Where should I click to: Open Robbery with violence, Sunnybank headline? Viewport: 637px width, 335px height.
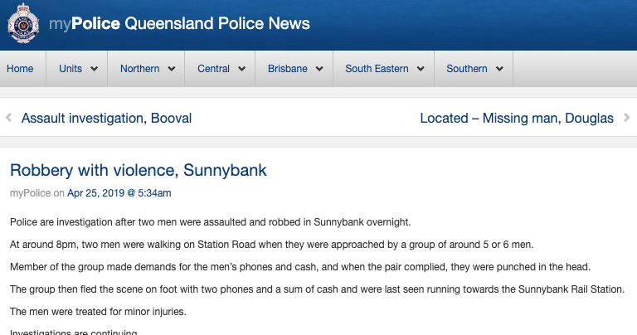click(x=138, y=171)
